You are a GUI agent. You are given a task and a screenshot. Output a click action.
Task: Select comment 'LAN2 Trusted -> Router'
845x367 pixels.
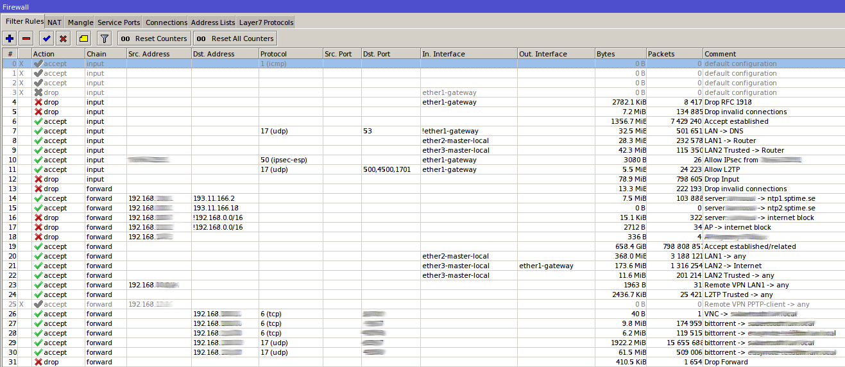pos(744,150)
